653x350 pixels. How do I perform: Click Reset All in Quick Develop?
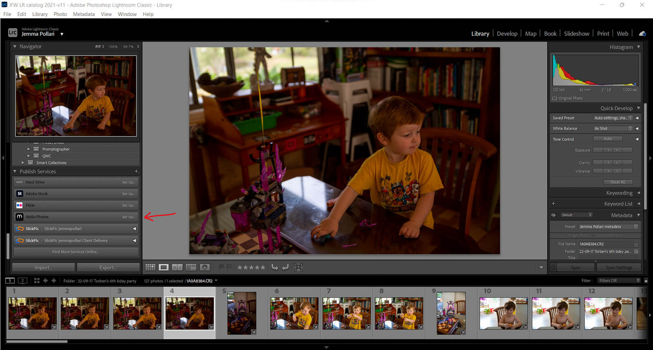pos(617,182)
